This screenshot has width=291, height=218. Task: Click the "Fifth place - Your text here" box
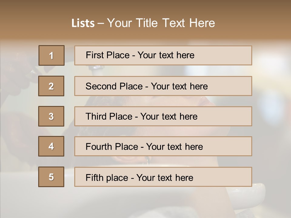(x=163, y=177)
